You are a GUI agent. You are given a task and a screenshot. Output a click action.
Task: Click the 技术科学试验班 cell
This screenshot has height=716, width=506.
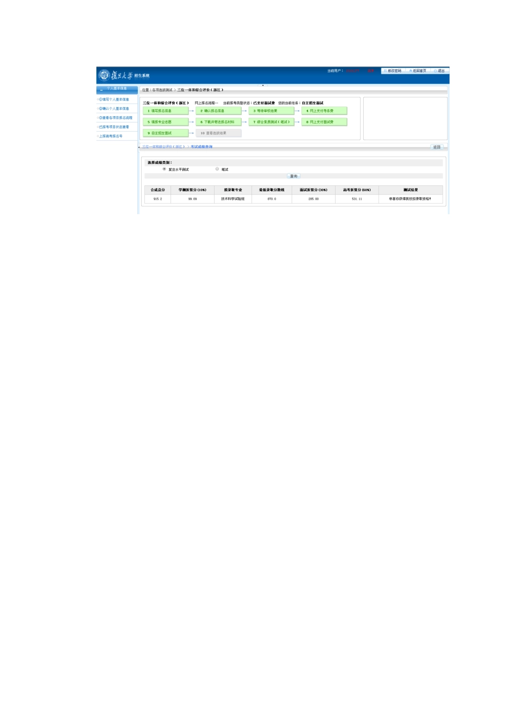[233, 199]
